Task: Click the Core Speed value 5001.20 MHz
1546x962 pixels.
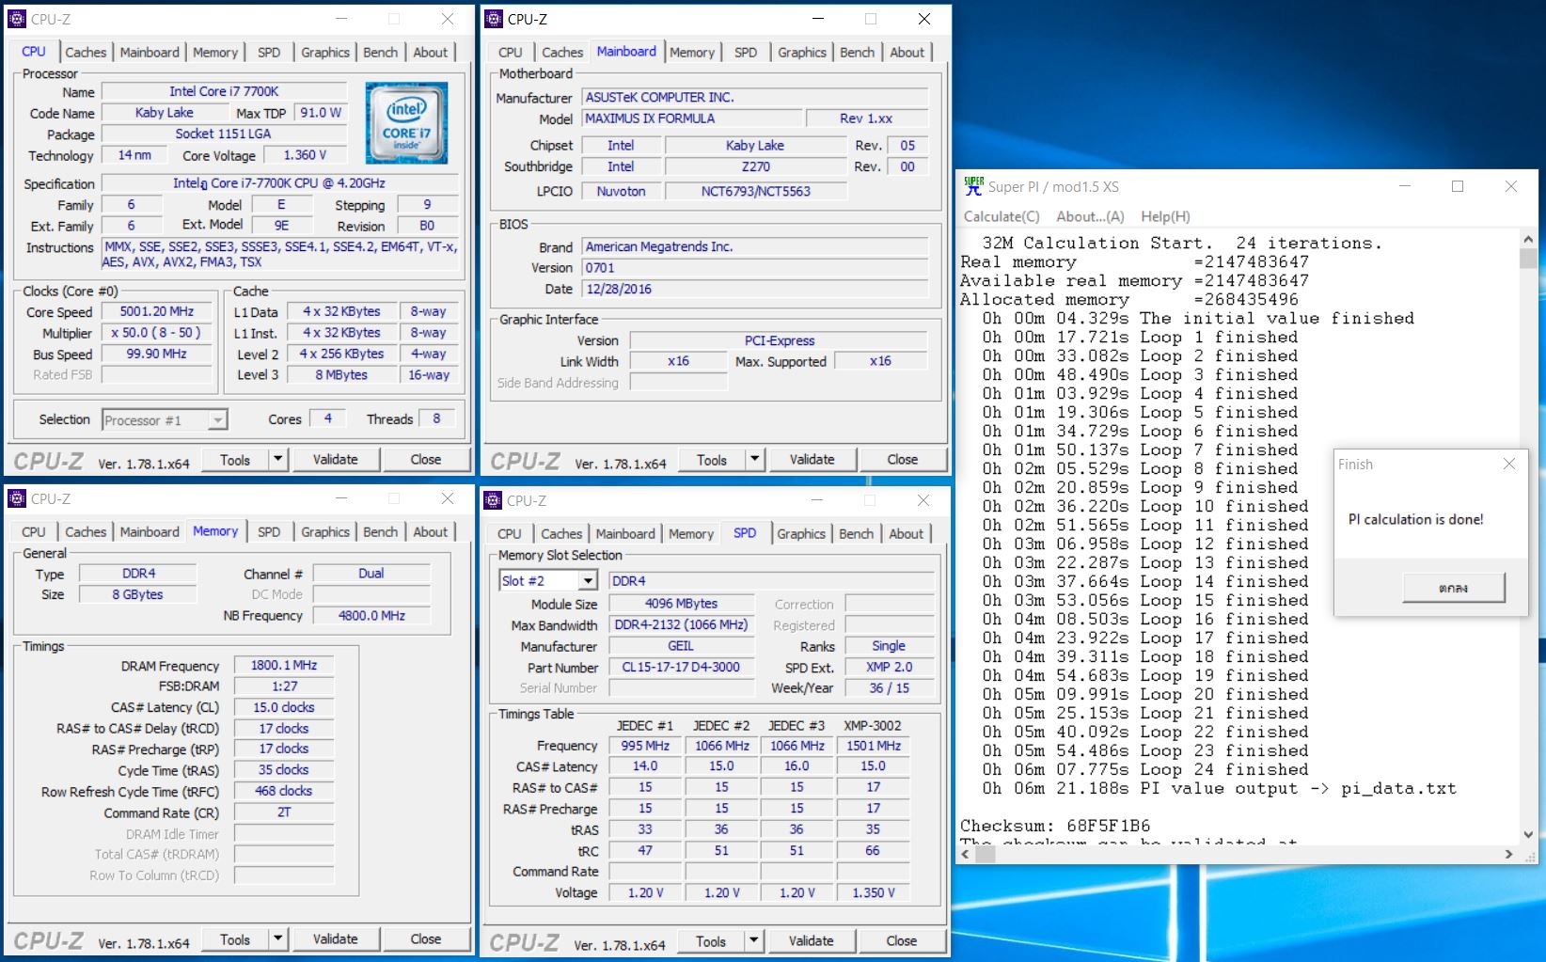Action: 157,311
